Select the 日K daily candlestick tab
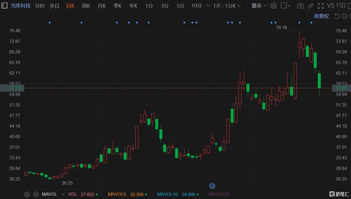Image resolution: width=351 pixels, height=199 pixels. [70, 6]
